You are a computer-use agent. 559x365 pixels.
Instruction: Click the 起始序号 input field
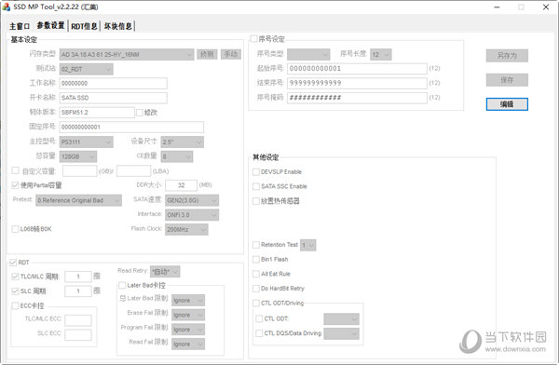[357, 69]
